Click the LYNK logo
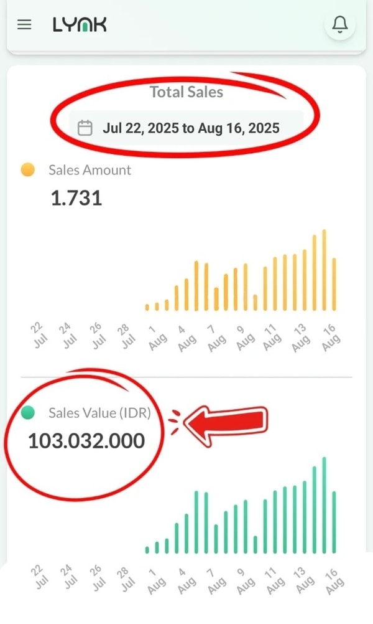 tap(80, 25)
